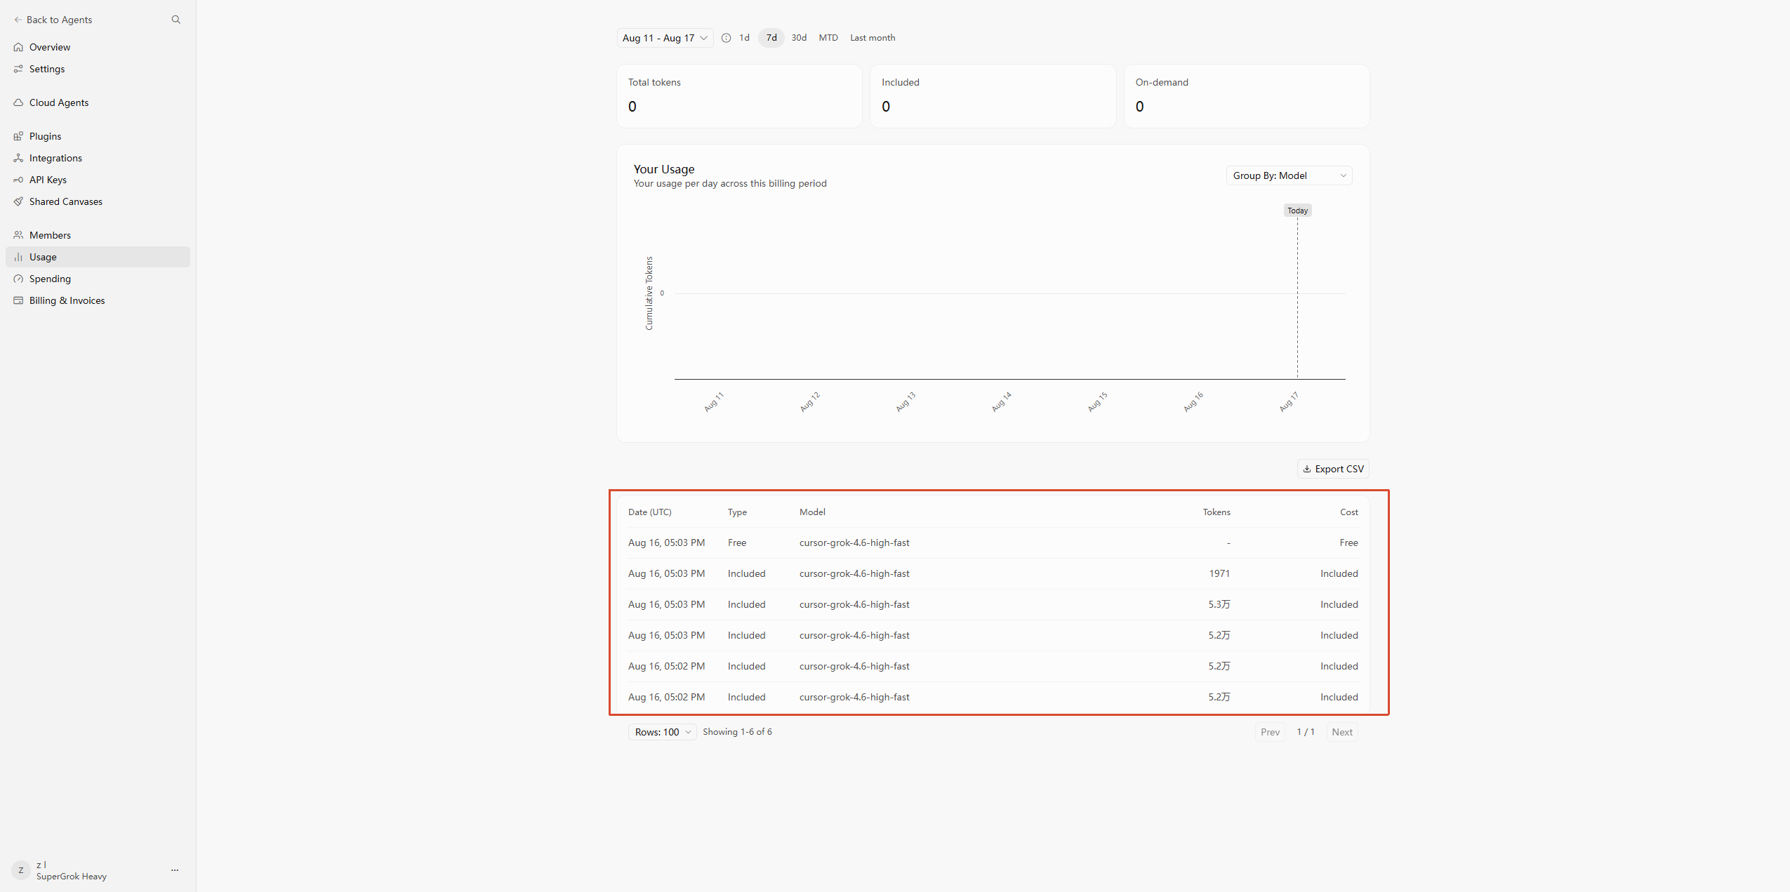Click the Integrations icon

[x=18, y=158]
